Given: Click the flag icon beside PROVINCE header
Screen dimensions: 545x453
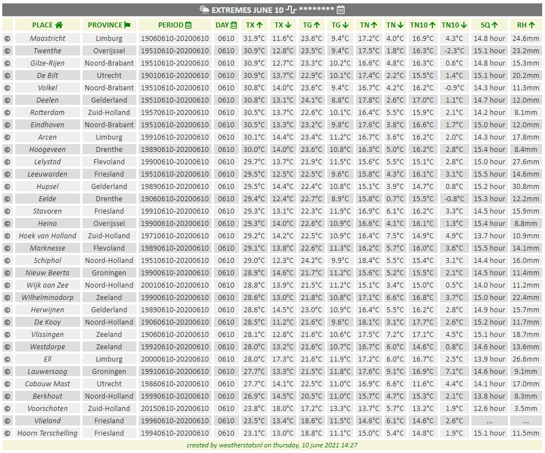Looking at the screenshot, I should coord(127,25).
